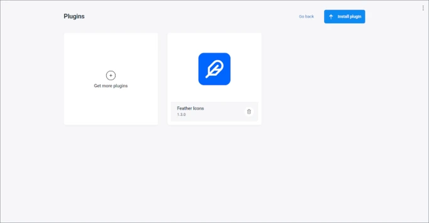This screenshot has width=429, height=223.
Task: Click the Plugins page heading
Action: tap(74, 17)
